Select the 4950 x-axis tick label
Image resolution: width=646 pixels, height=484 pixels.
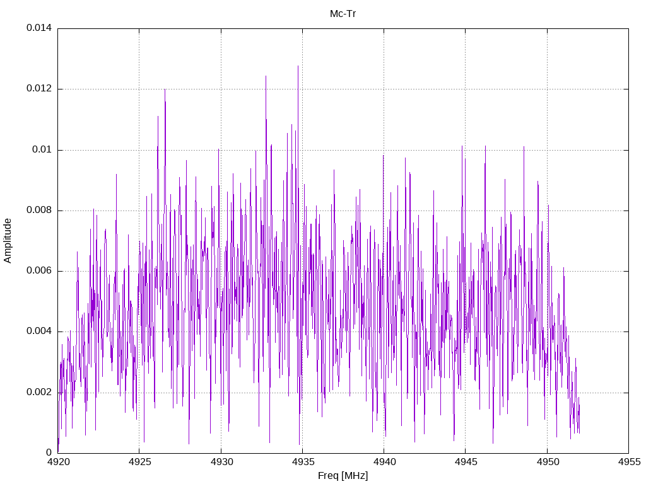(547, 462)
